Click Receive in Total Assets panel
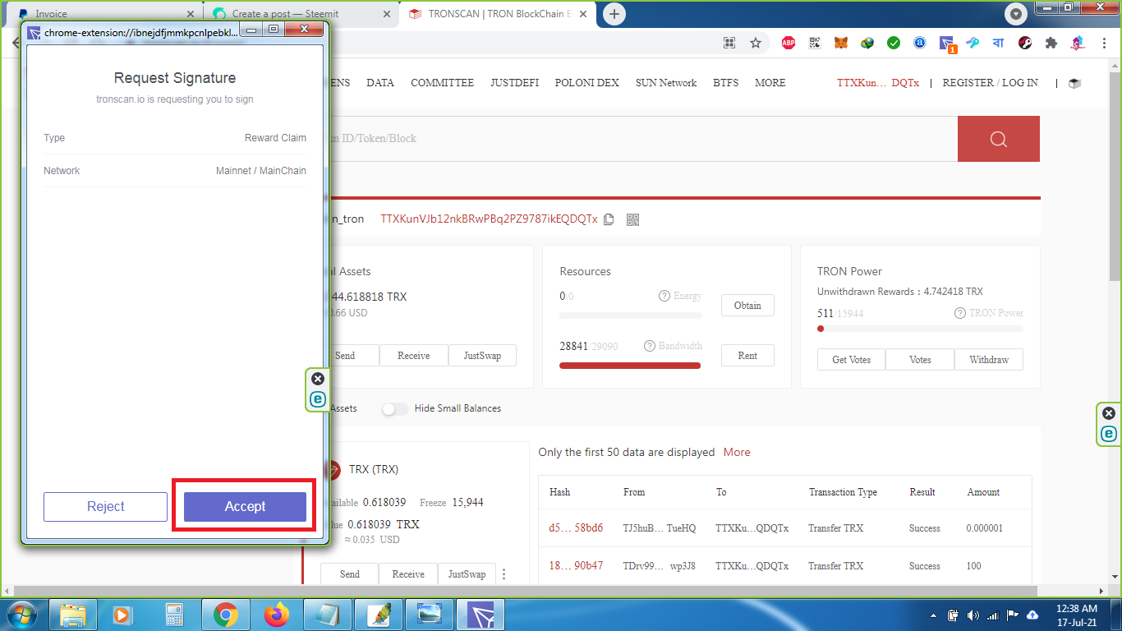 (414, 356)
